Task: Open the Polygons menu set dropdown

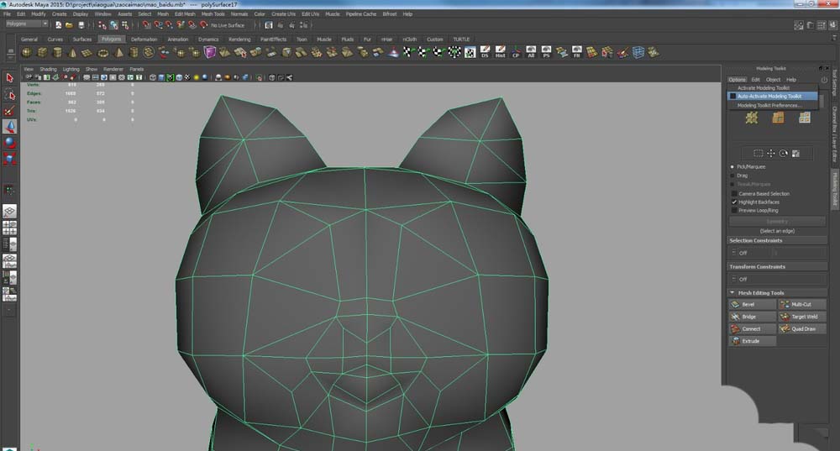Action: pos(27,24)
